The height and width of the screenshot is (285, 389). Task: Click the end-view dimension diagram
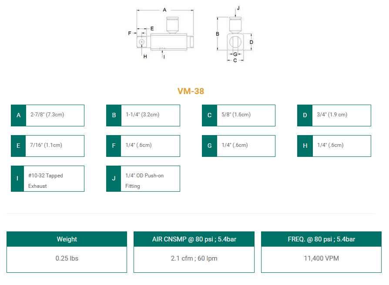click(x=235, y=37)
